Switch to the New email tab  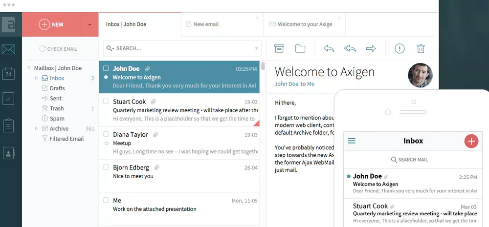[206, 24]
